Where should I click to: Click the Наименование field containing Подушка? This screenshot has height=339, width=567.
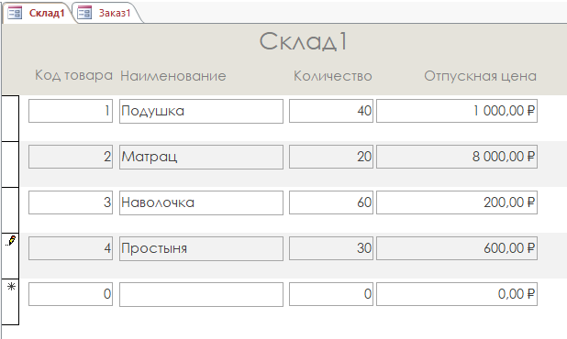pyautogui.click(x=201, y=111)
